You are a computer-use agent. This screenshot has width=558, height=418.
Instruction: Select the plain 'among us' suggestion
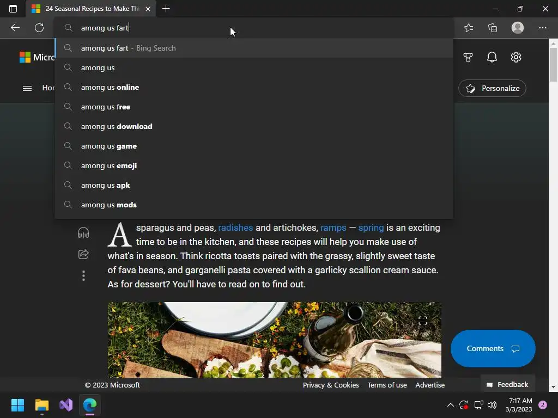pos(254,67)
